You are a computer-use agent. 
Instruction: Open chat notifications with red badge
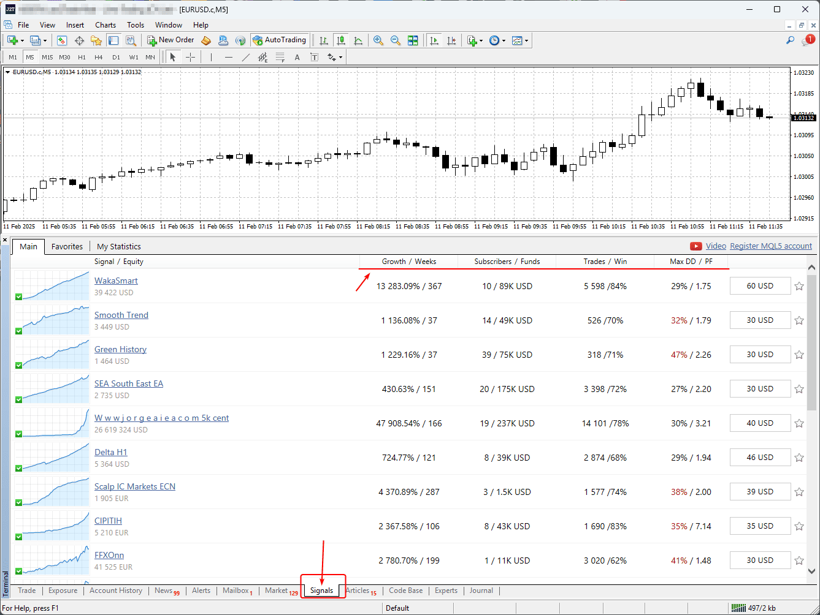[808, 40]
